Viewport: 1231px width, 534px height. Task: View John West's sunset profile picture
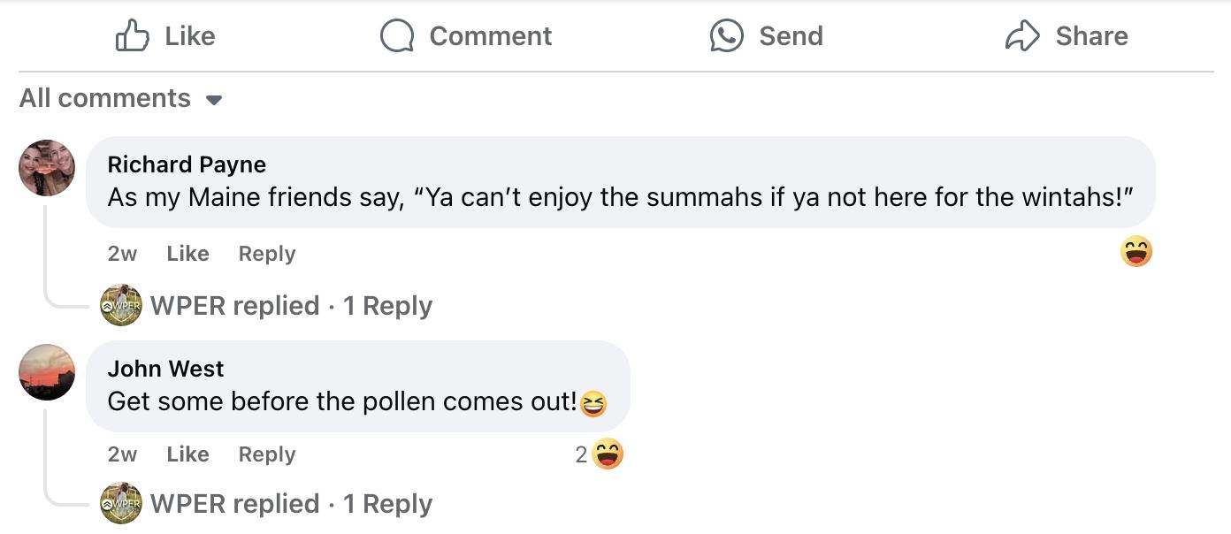click(x=47, y=372)
